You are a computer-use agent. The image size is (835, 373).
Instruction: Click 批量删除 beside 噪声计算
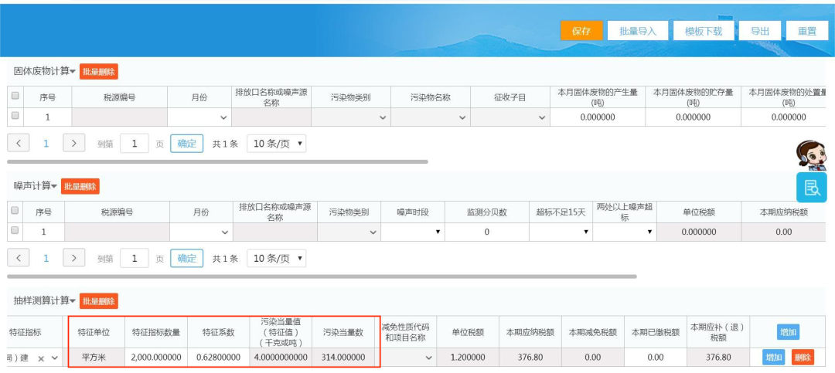(80, 185)
